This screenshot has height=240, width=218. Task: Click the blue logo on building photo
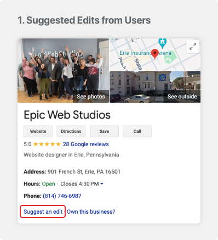[x=162, y=77]
